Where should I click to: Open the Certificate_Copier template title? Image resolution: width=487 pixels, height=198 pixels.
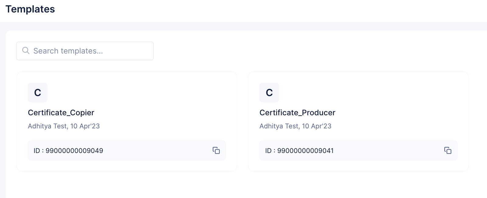pyautogui.click(x=61, y=113)
